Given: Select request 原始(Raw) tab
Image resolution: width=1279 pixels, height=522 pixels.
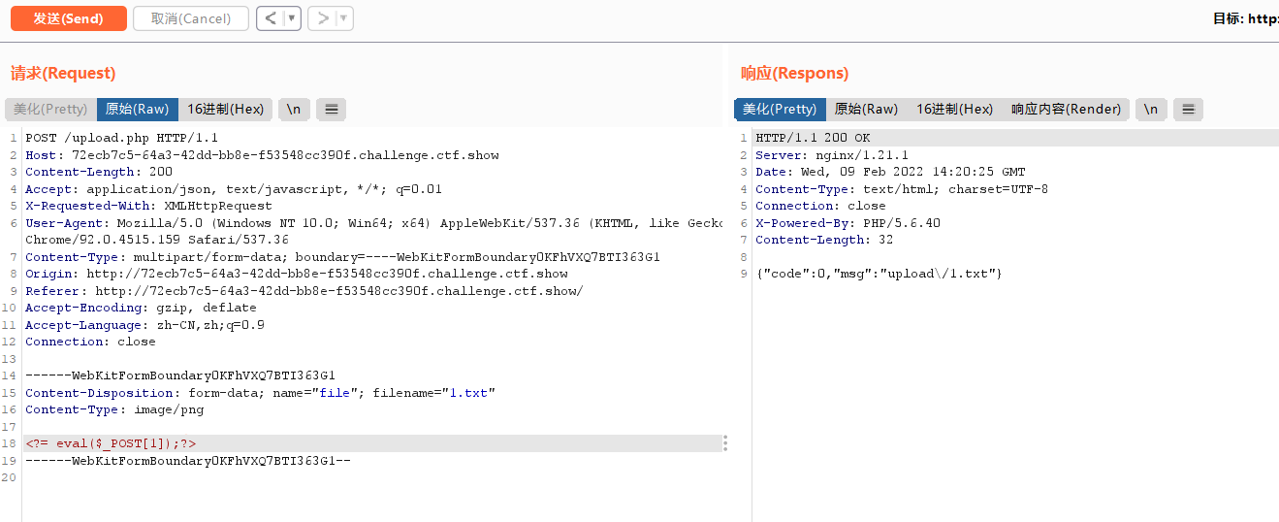Looking at the screenshot, I should tap(137, 109).
